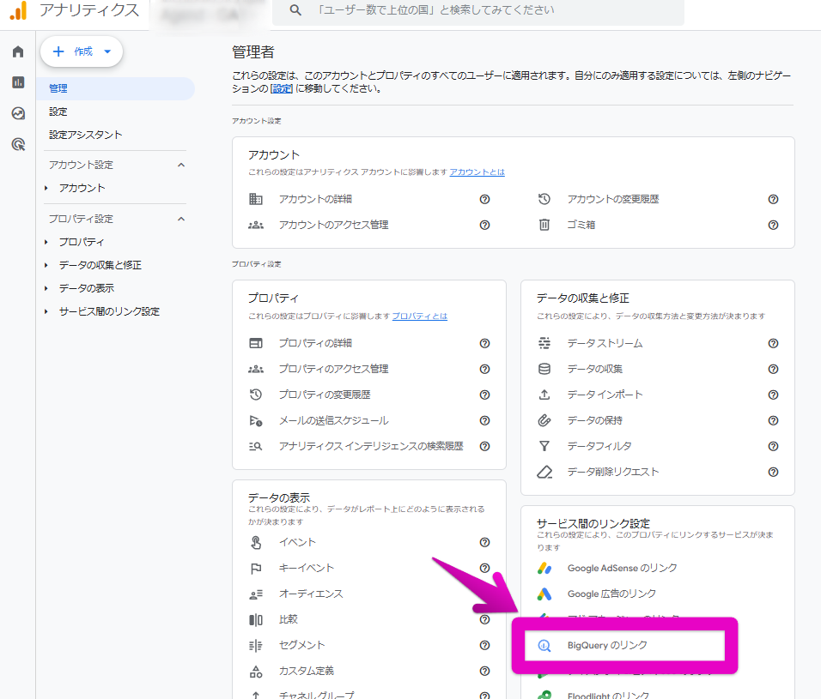Open the [設定] link in description
The image size is (821, 699).
(x=282, y=89)
